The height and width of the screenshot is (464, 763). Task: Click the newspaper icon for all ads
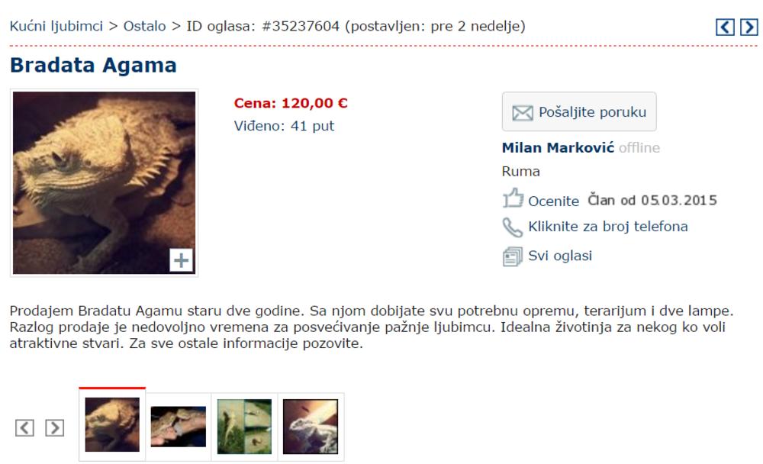[513, 256]
